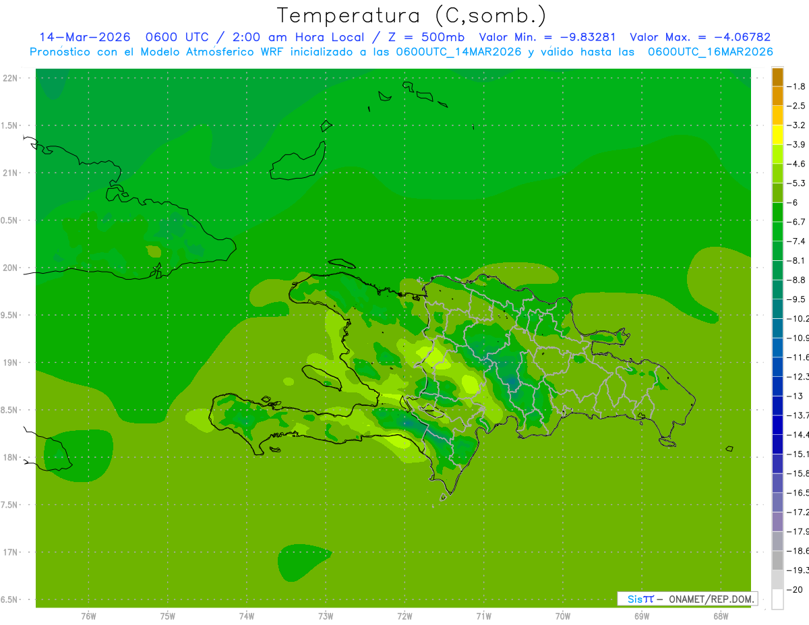Click the '74W' longitude label
This screenshot has height=625, width=809.
(246, 616)
